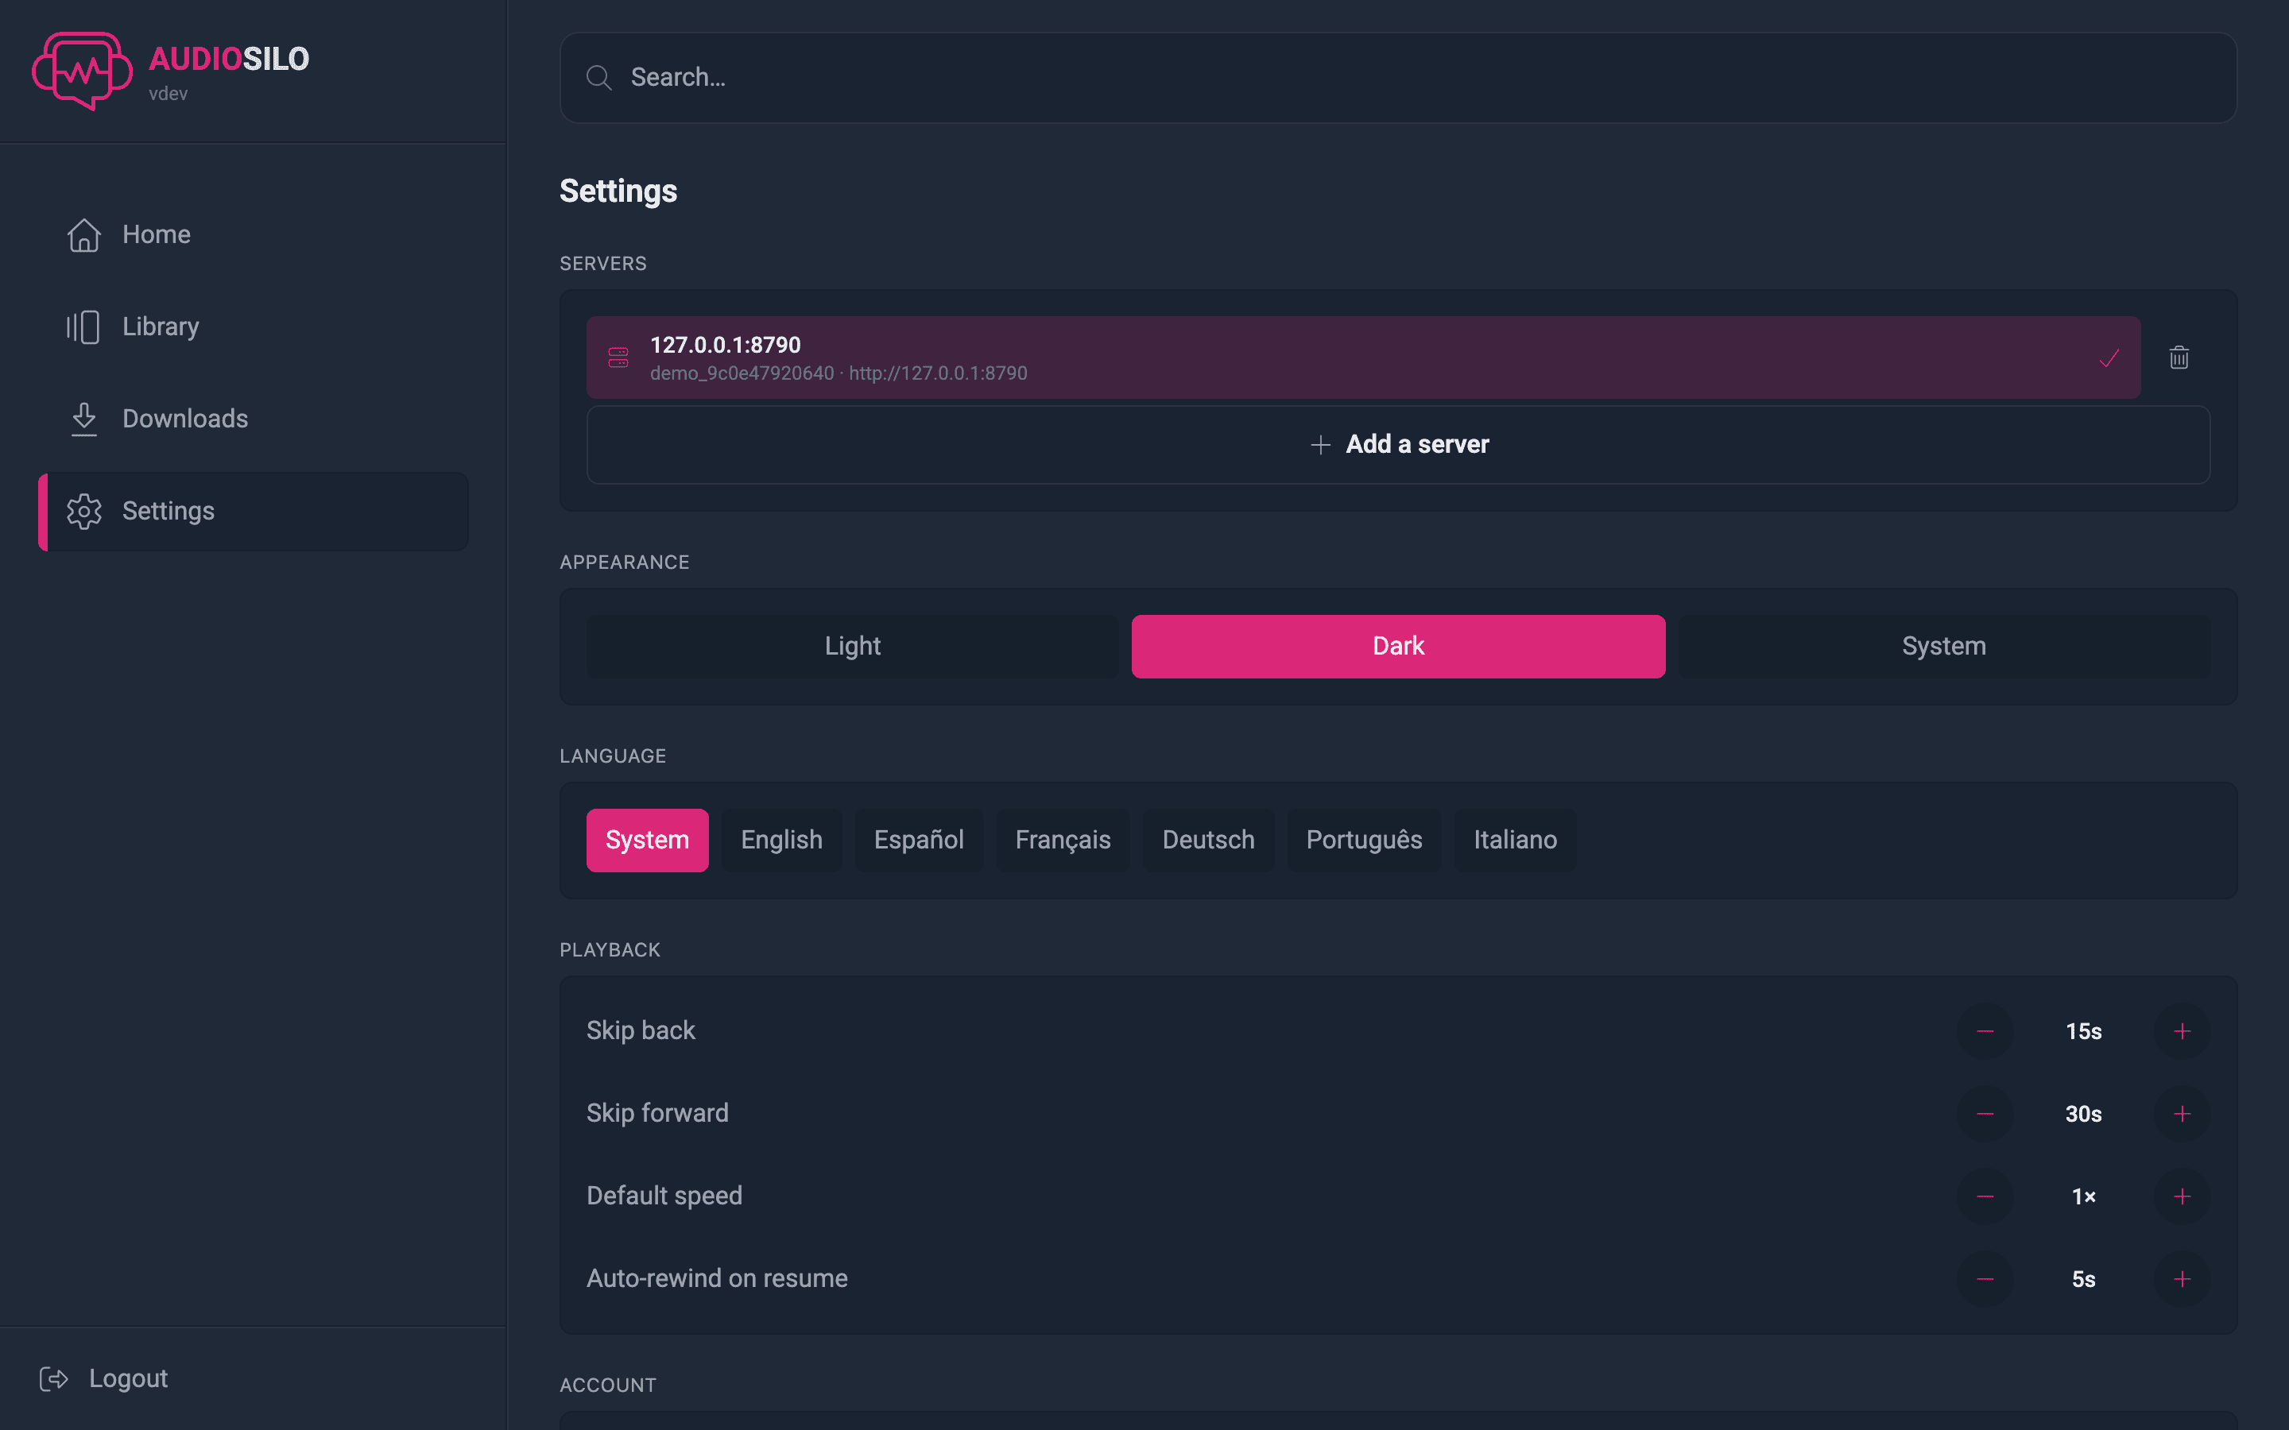Increase Skip back with plus button
Viewport: 2289px width, 1430px height.
point(2182,1032)
